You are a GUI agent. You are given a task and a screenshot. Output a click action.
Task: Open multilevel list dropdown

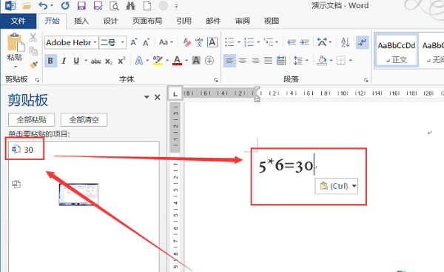(277, 42)
